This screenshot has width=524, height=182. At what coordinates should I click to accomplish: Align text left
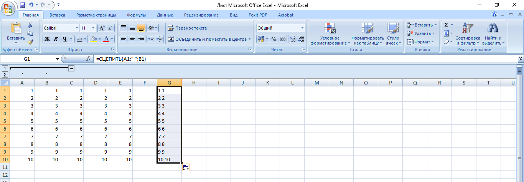point(123,39)
